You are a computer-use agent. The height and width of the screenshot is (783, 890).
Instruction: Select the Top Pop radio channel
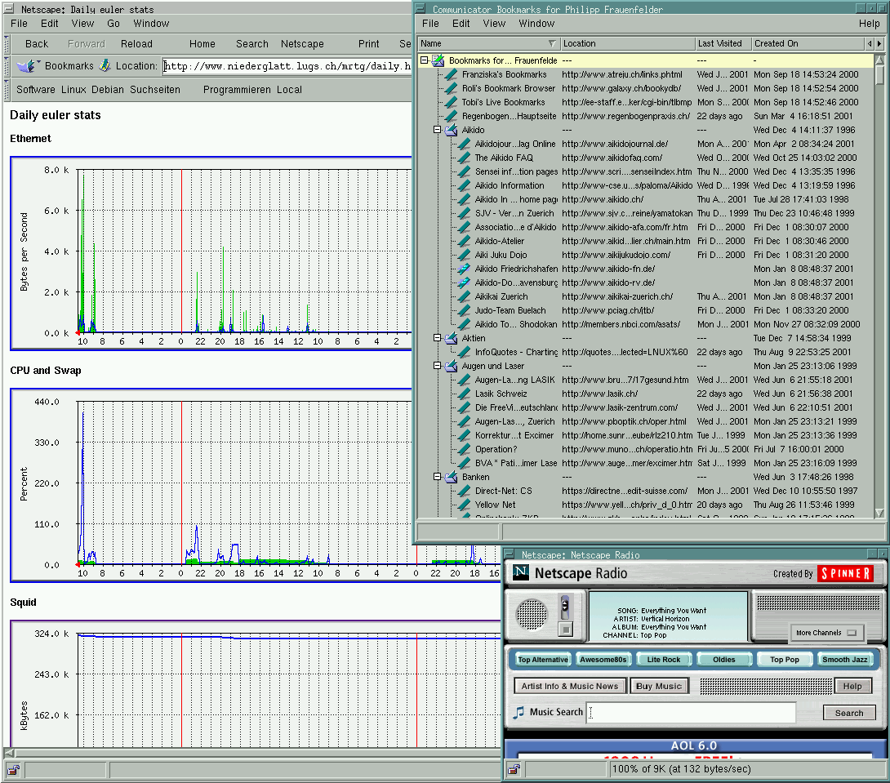tap(784, 660)
